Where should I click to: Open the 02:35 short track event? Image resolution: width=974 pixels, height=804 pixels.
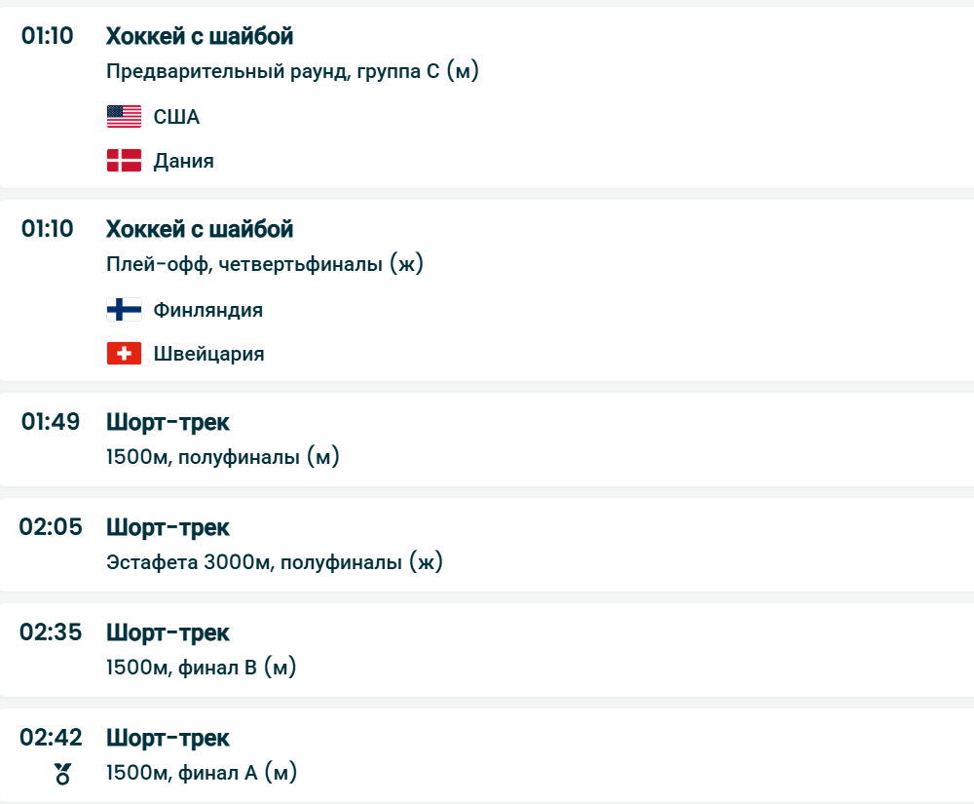point(168,633)
